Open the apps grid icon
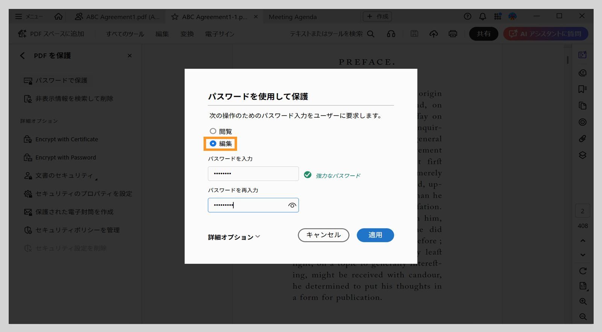Screen dimensions: 602x332 498,17
